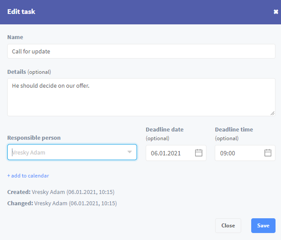Focus the Vresky Adam responsible person combo box
Image resolution: width=281 pixels, height=240 pixels.
point(72,152)
